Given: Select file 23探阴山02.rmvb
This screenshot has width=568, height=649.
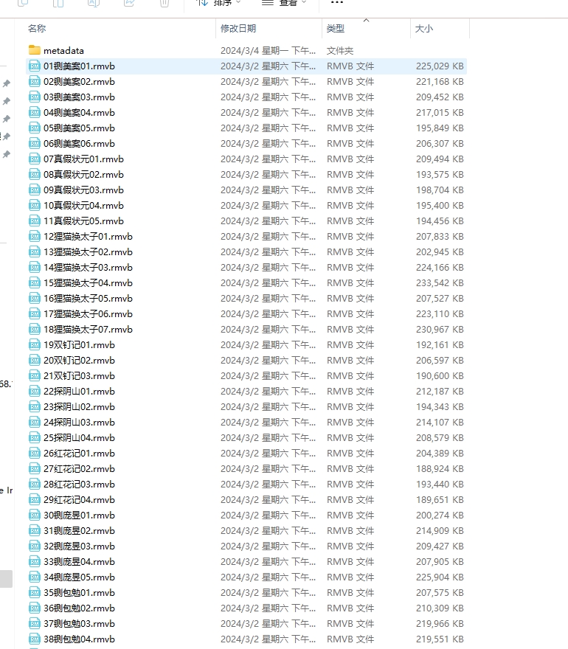Looking at the screenshot, I should coord(79,407).
